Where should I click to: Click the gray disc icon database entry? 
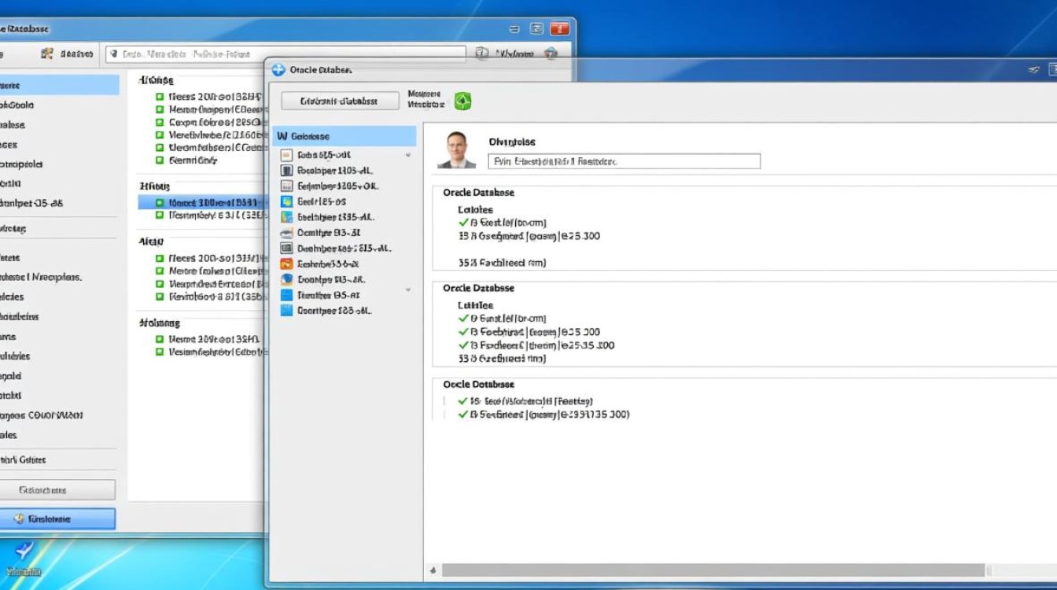pyautogui.click(x=285, y=232)
